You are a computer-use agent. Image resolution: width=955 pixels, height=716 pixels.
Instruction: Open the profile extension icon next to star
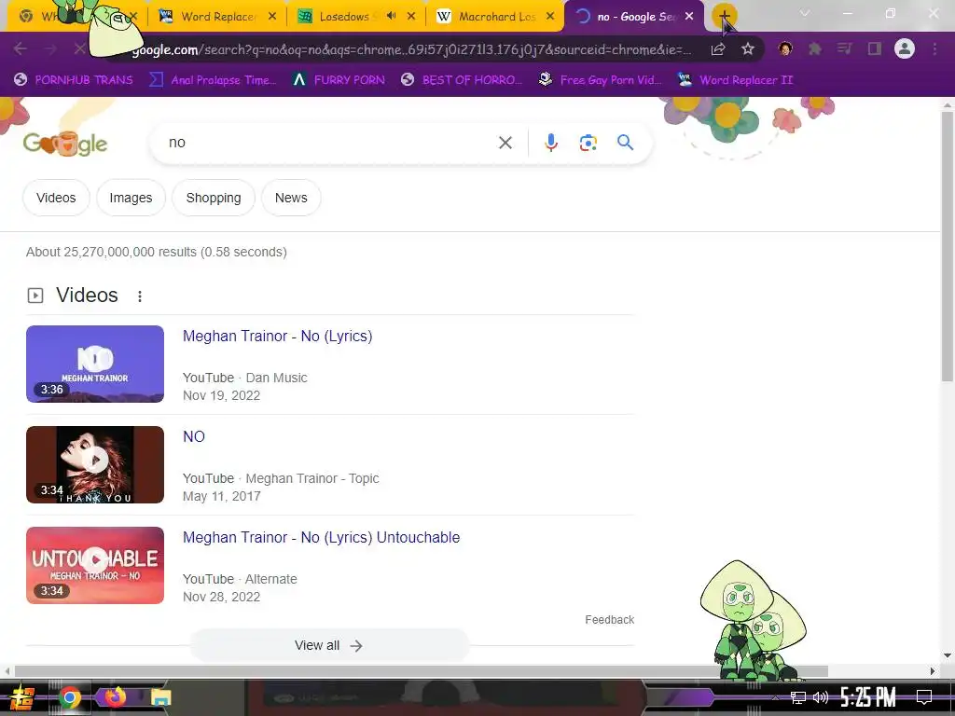tap(785, 48)
